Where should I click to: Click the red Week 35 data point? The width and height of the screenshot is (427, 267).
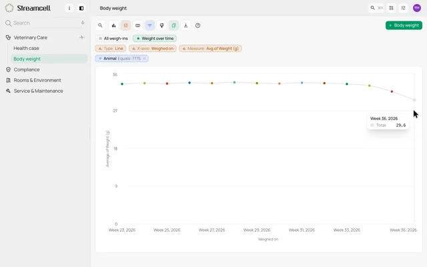(392, 91)
